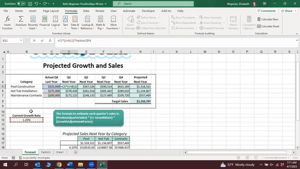Open More Functions menu
This screenshot has height=169, width=300.
tap(113, 23)
